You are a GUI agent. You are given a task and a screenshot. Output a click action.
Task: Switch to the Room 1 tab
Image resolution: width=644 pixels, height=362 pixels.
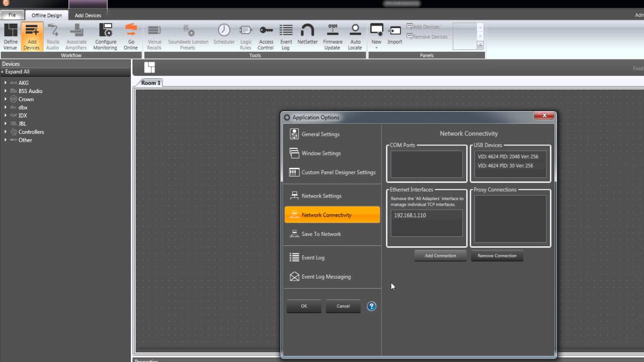point(151,83)
